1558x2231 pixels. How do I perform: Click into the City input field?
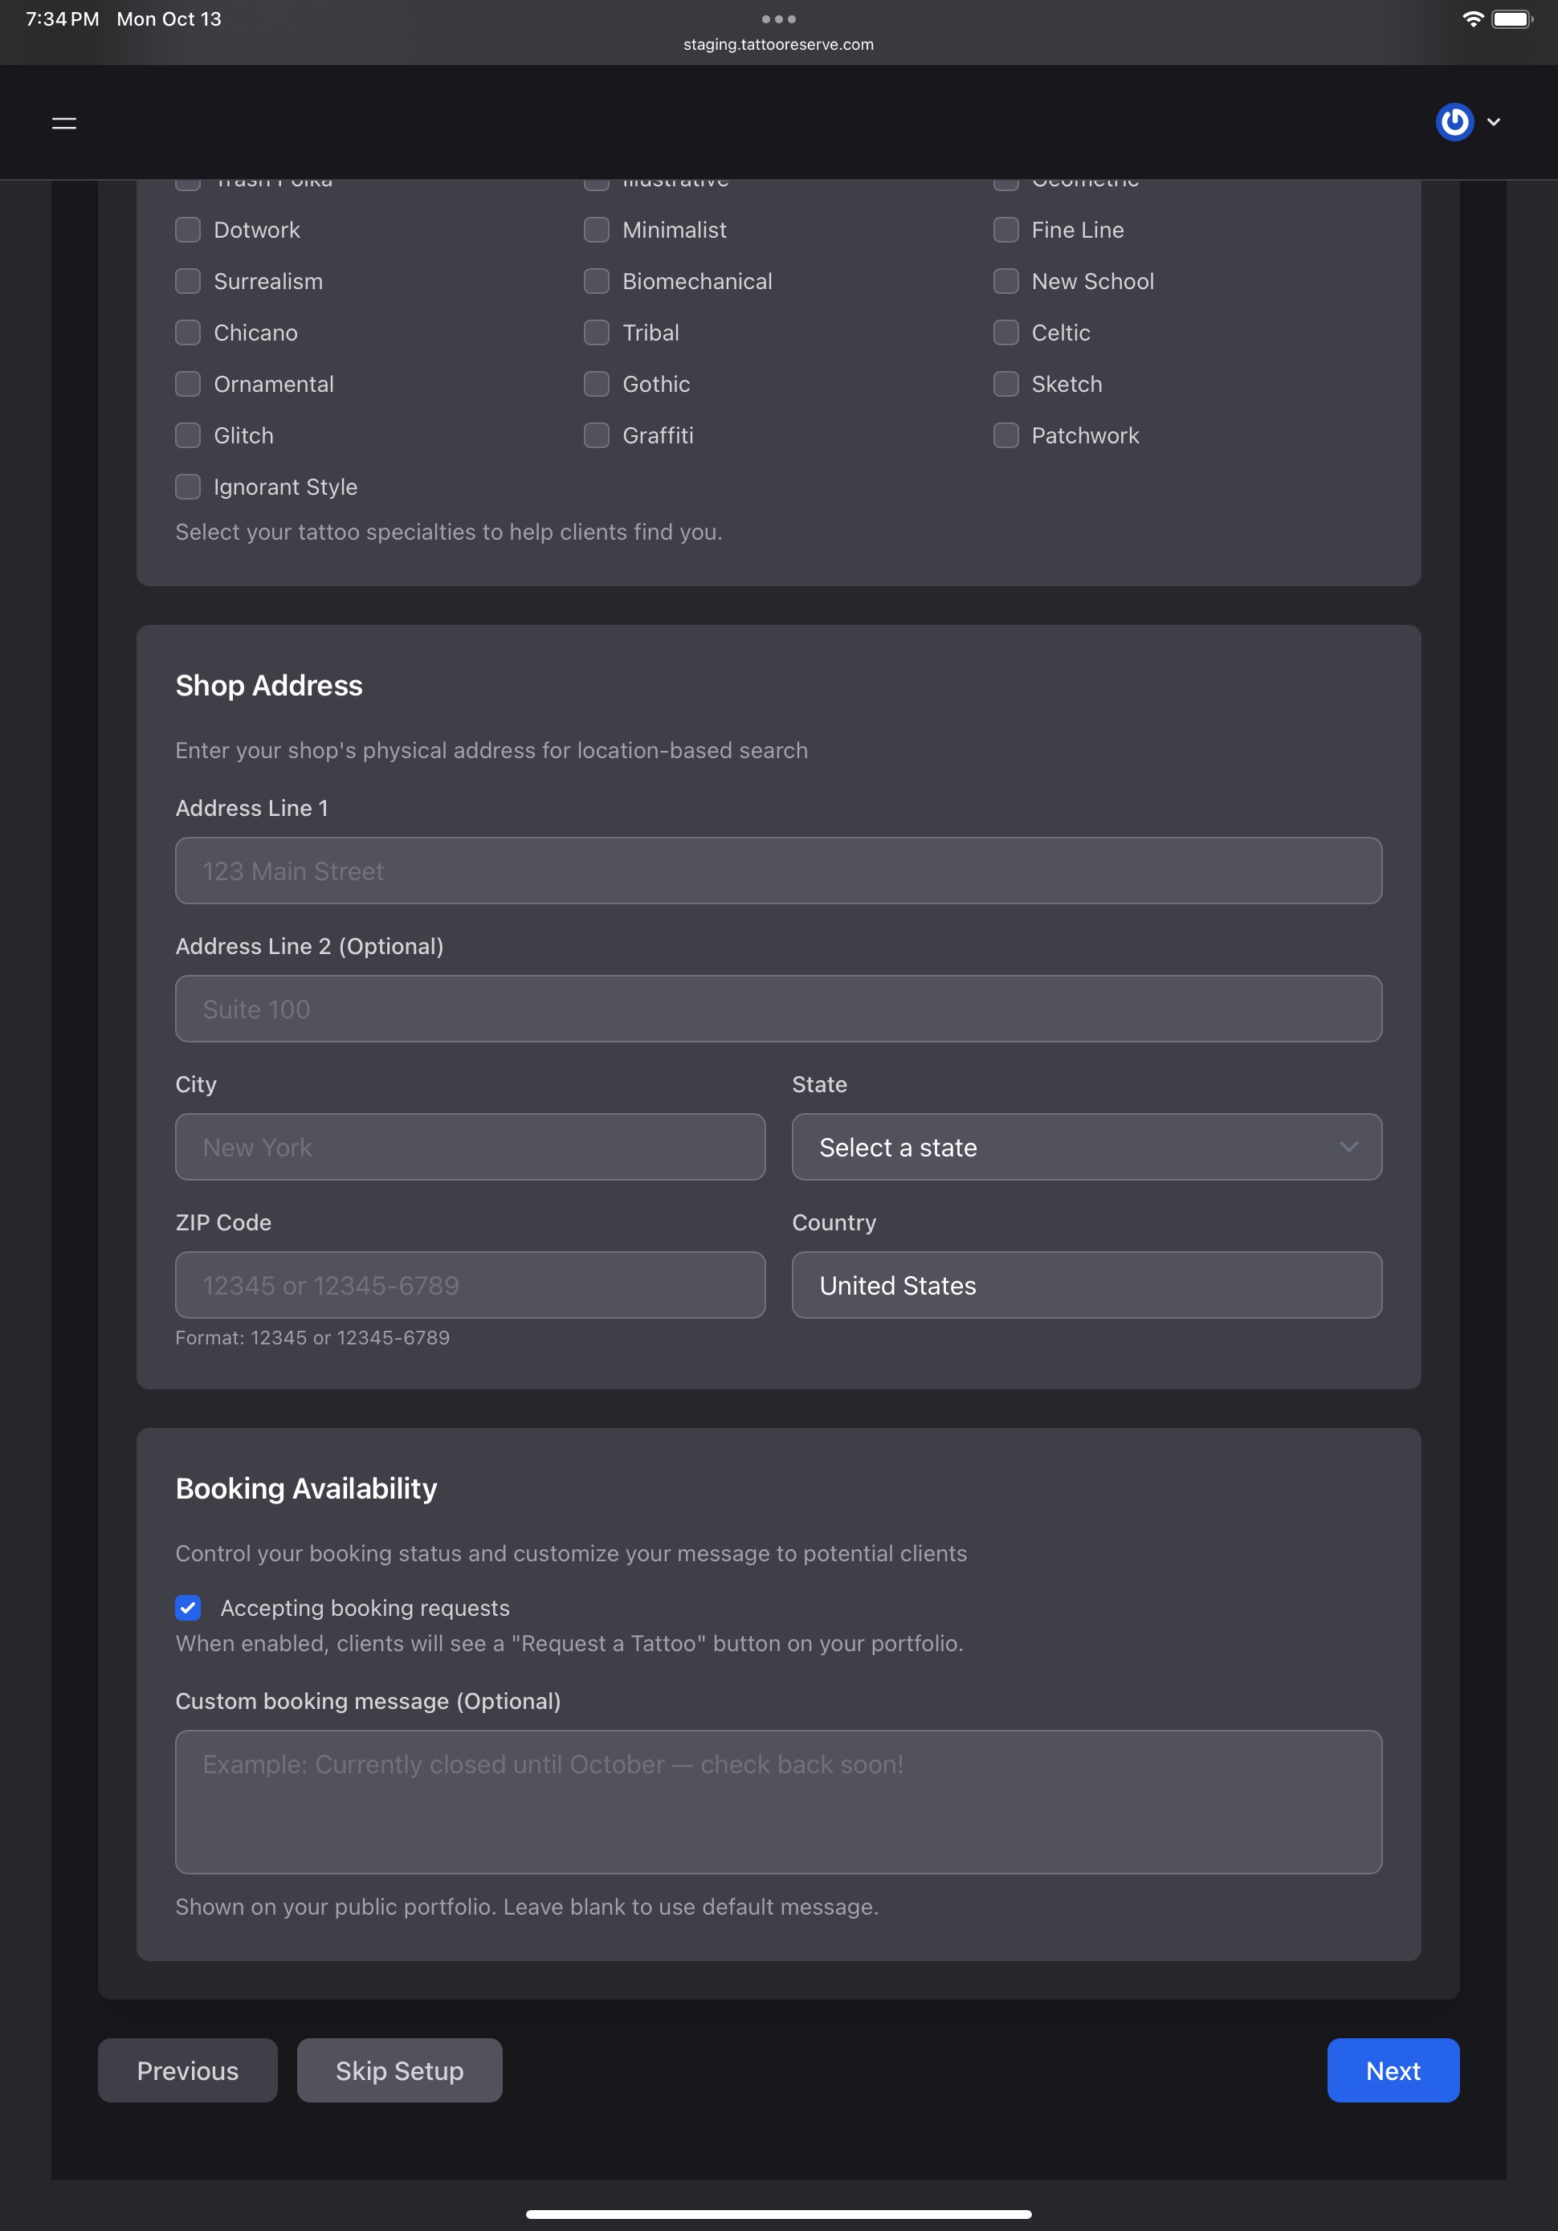point(471,1148)
